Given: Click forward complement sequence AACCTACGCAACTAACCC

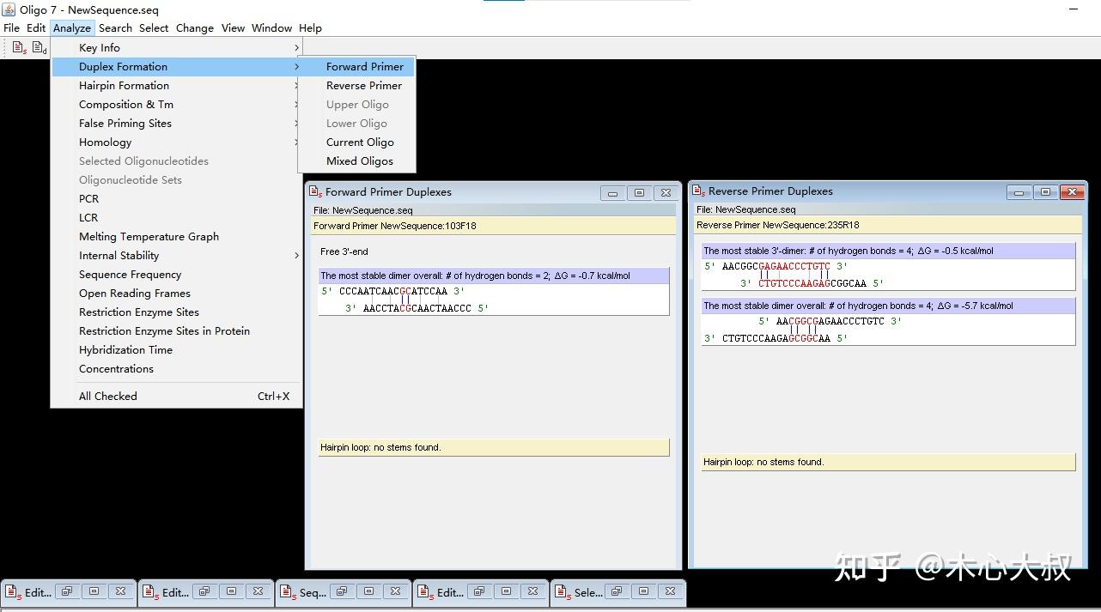Looking at the screenshot, I should tap(417, 308).
